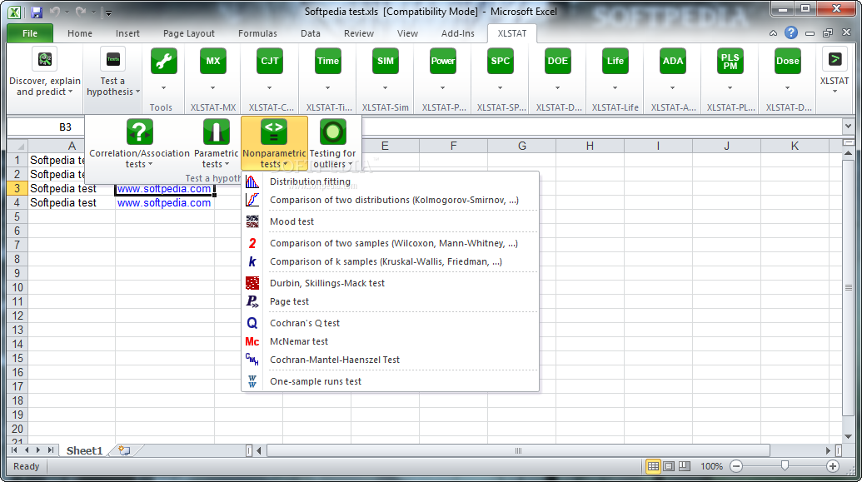Viewport: 862px width, 482px height.
Task: Open the View tab
Action: 407,33
